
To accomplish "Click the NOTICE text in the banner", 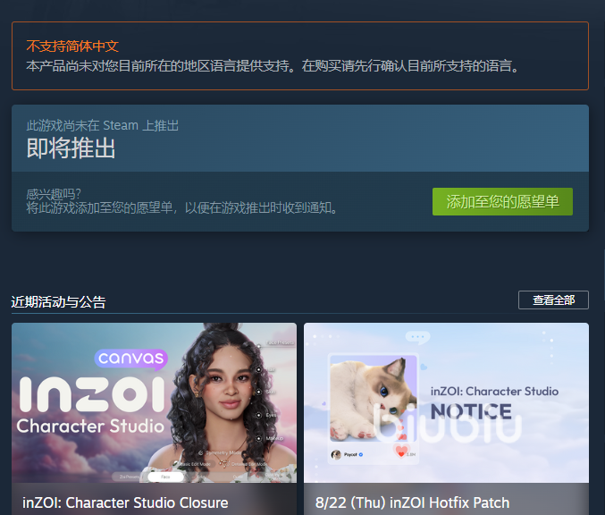I will click(x=472, y=412).
